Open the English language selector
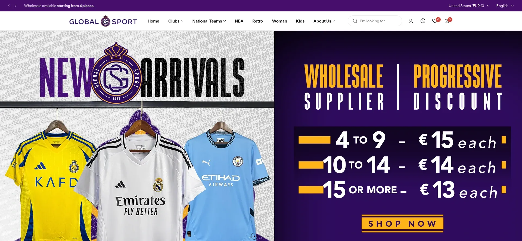The height and width of the screenshot is (241, 522). pos(505,6)
